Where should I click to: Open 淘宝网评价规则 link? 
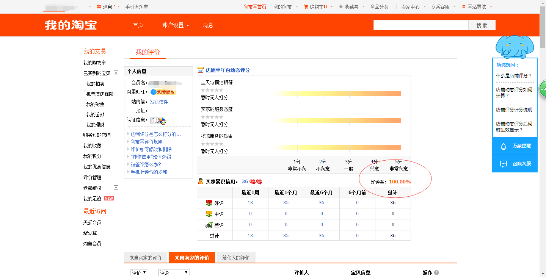147,142
